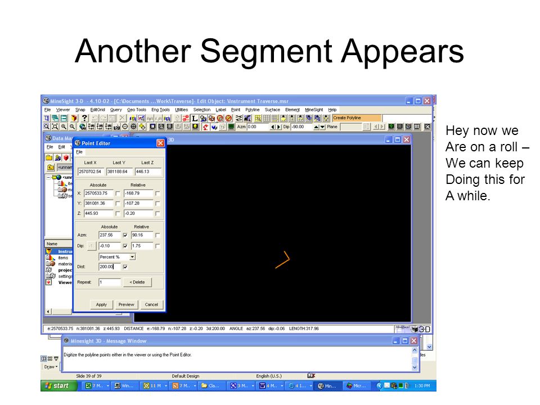540x405 pixels.
Task: Click the Dip down arrow in viewer toolbar
Action: tap(322, 127)
